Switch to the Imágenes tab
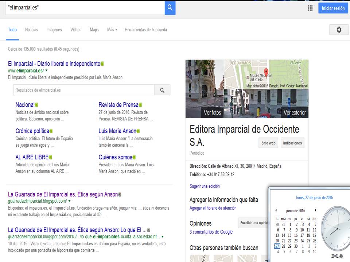The width and height of the screenshot is (350, 262). [x=54, y=29]
